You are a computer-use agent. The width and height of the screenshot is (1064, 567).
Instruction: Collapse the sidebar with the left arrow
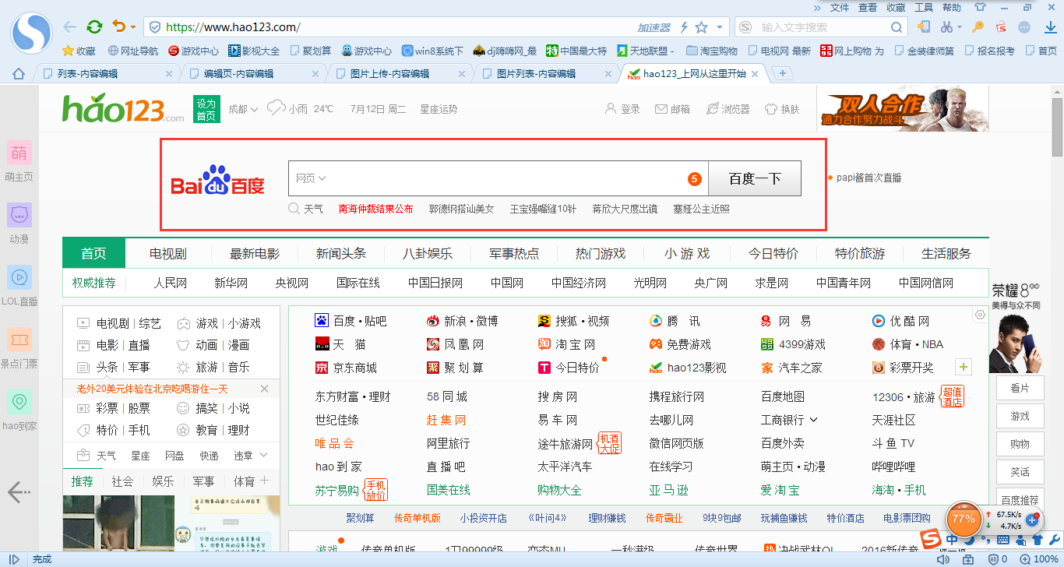(19, 491)
